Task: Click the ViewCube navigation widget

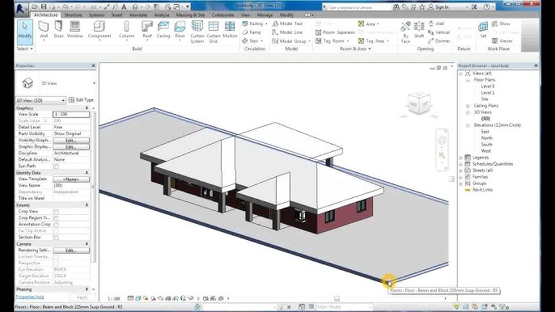Action: pyautogui.click(x=419, y=104)
